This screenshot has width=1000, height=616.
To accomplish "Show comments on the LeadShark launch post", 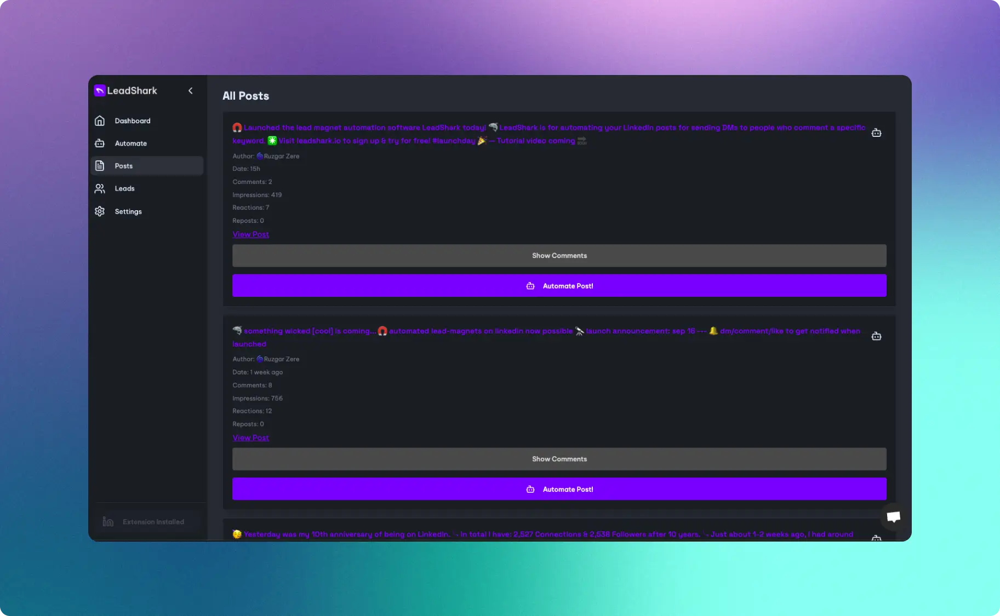I will point(559,255).
